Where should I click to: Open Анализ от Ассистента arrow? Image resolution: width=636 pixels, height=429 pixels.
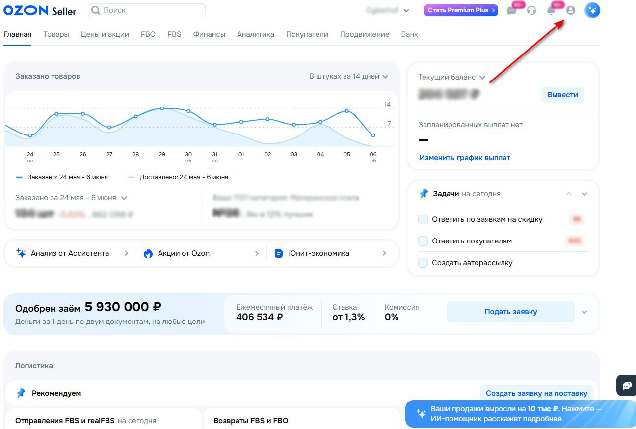[126, 254]
